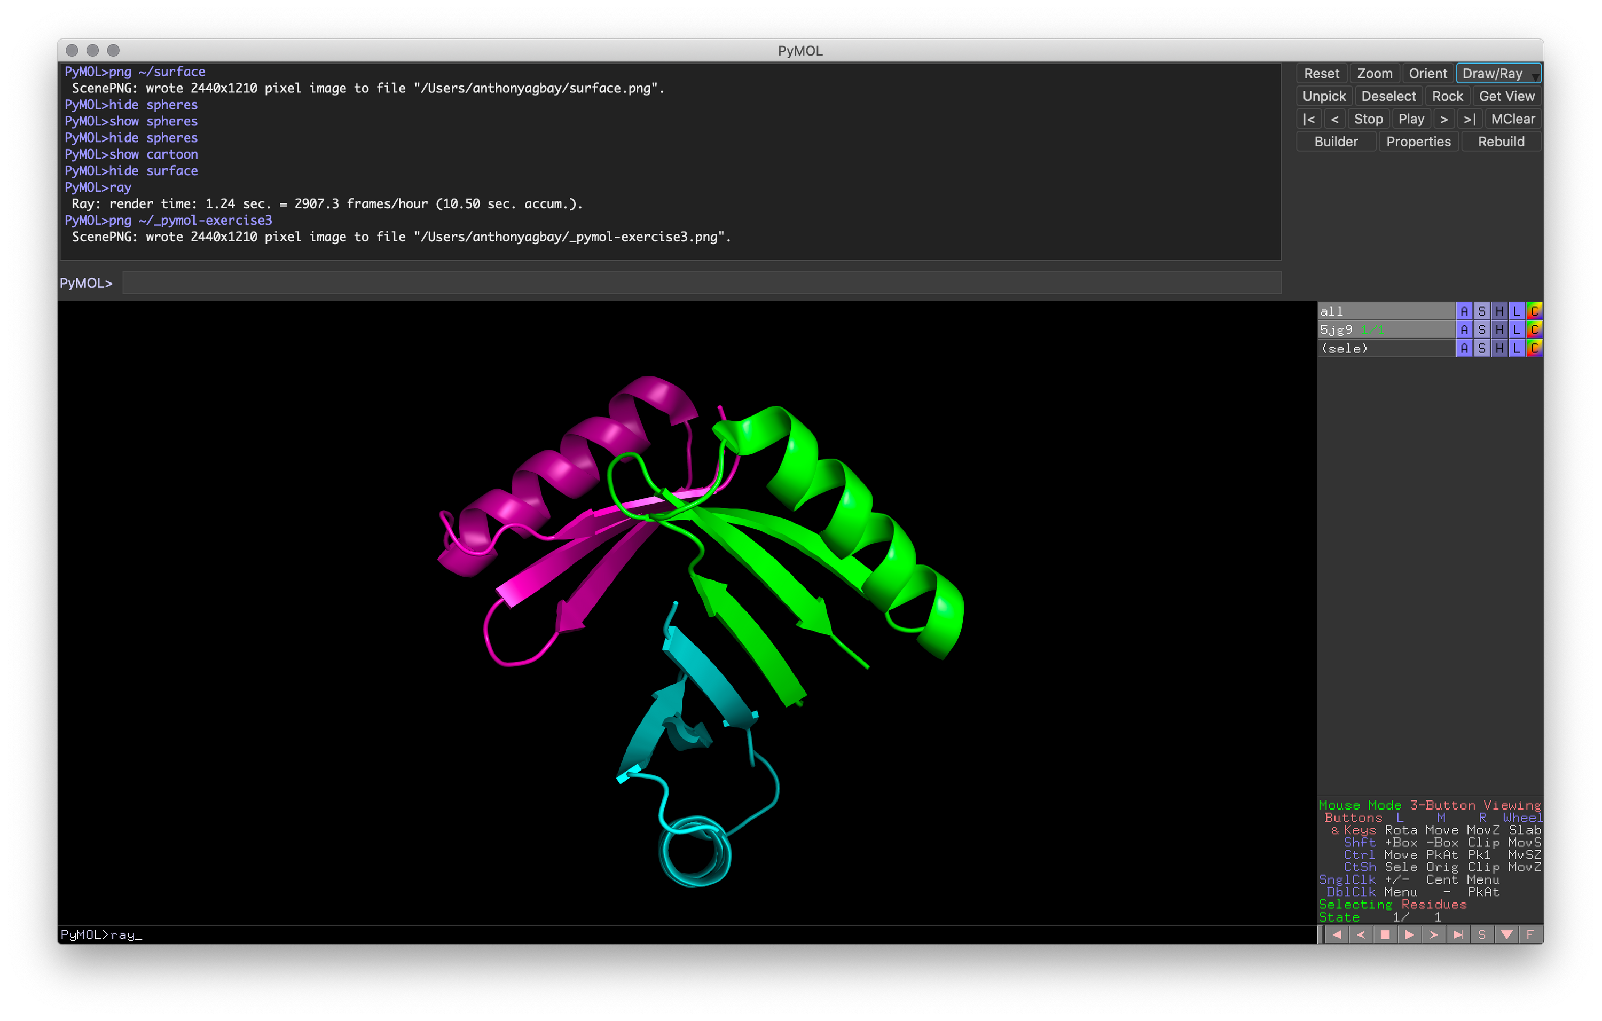
Task: Open the Hide menu for all
Action: click(x=1499, y=311)
